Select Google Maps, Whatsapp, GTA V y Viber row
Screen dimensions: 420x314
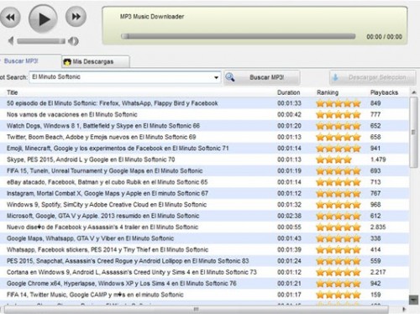(x=204, y=238)
